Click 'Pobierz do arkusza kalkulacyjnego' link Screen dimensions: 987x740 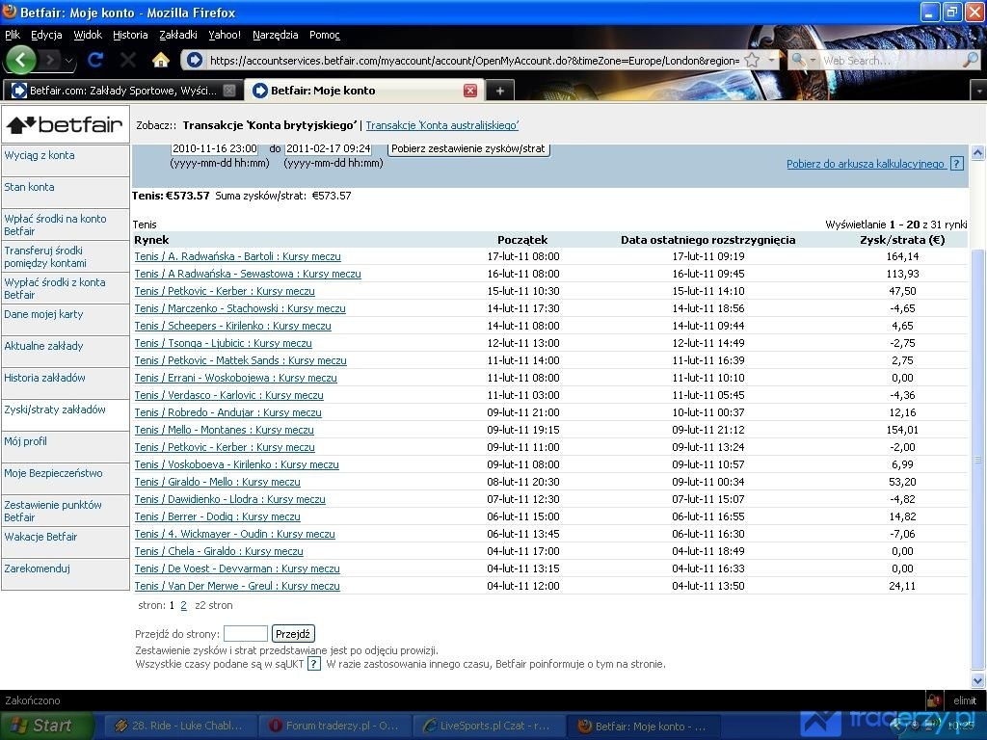[x=866, y=164]
